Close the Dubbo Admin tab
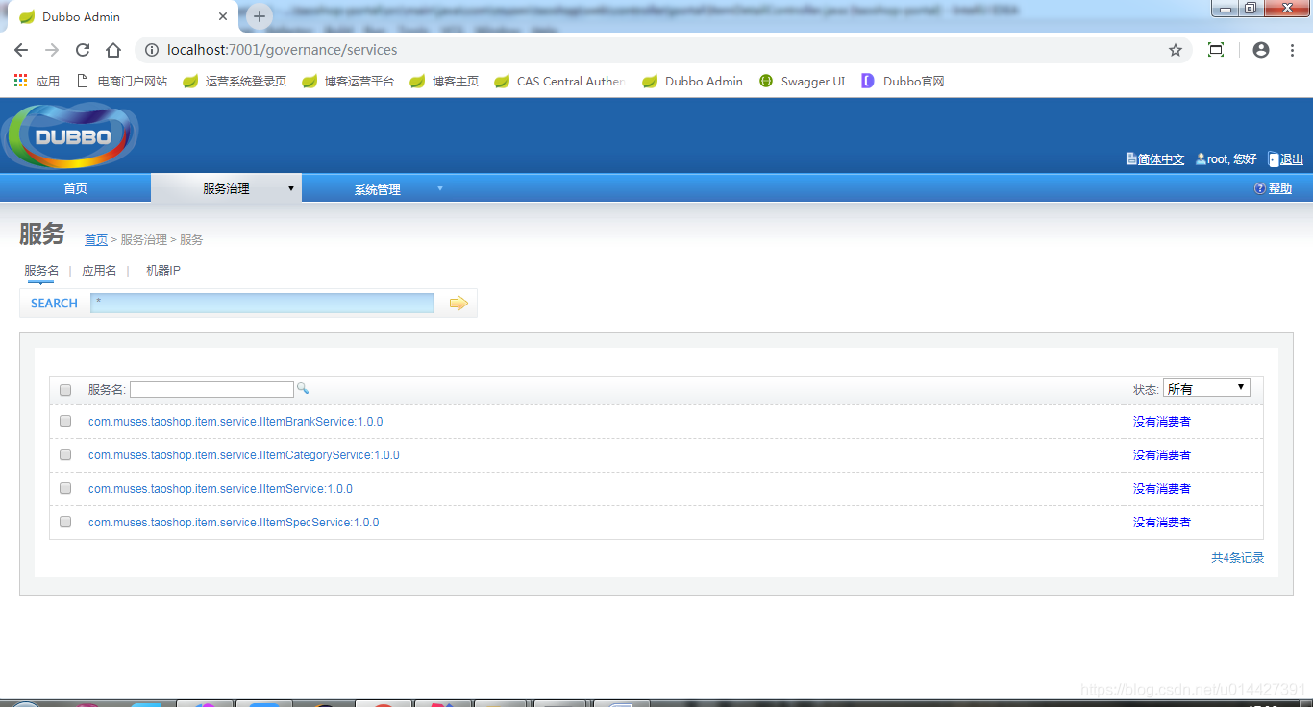Screen dimensions: 1313x707 click(223, 16)
